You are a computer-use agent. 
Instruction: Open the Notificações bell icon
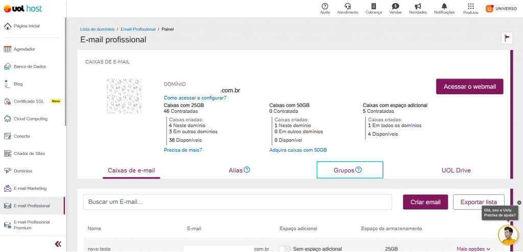pos(444,6)
